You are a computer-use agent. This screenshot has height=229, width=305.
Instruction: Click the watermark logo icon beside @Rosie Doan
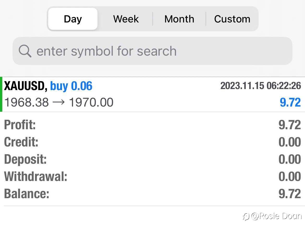click(x=246, y=216)
